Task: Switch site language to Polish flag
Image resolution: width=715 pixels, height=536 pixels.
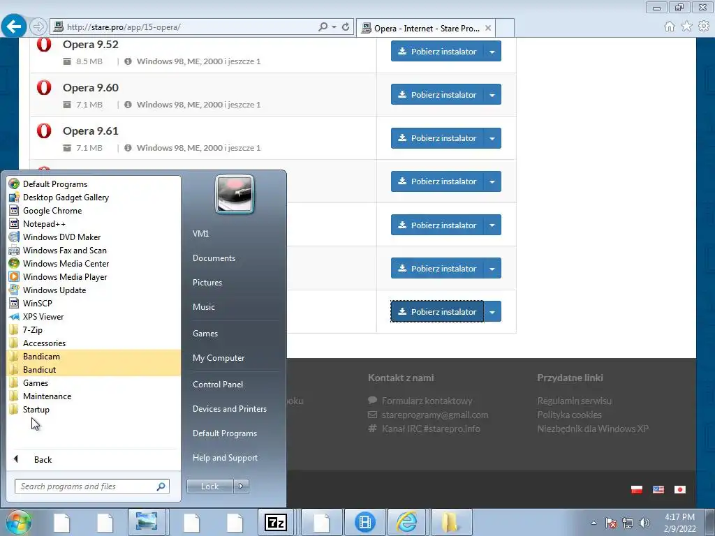Action: [637, 489]
